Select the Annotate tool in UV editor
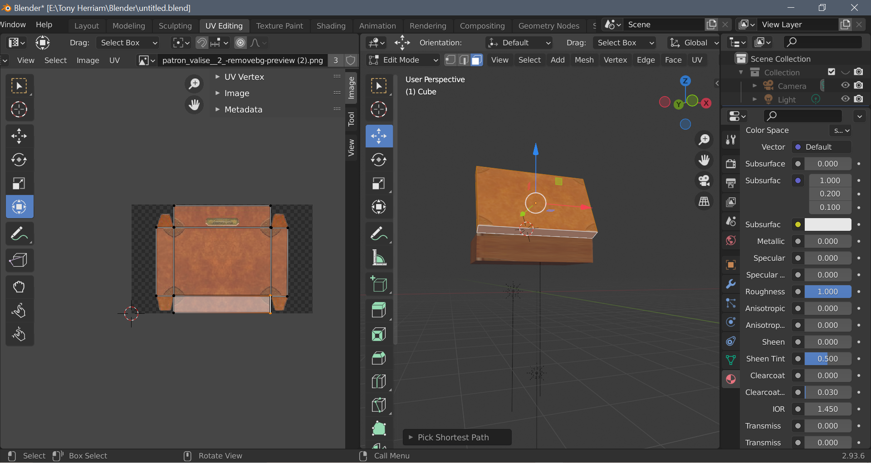This screenshot has width=871, height=463. pos(20,234)
